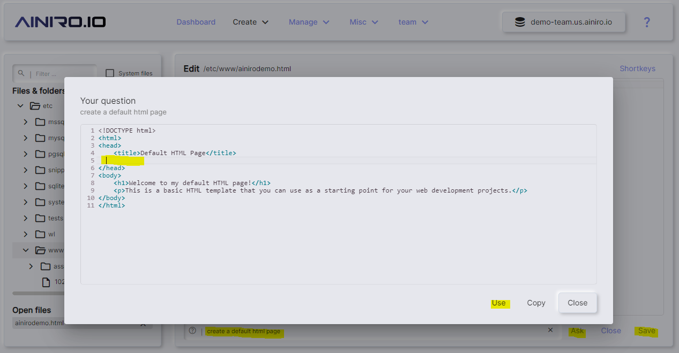Click the www open folder icon
Screen dimensions: 679x353
click(40, 250)
